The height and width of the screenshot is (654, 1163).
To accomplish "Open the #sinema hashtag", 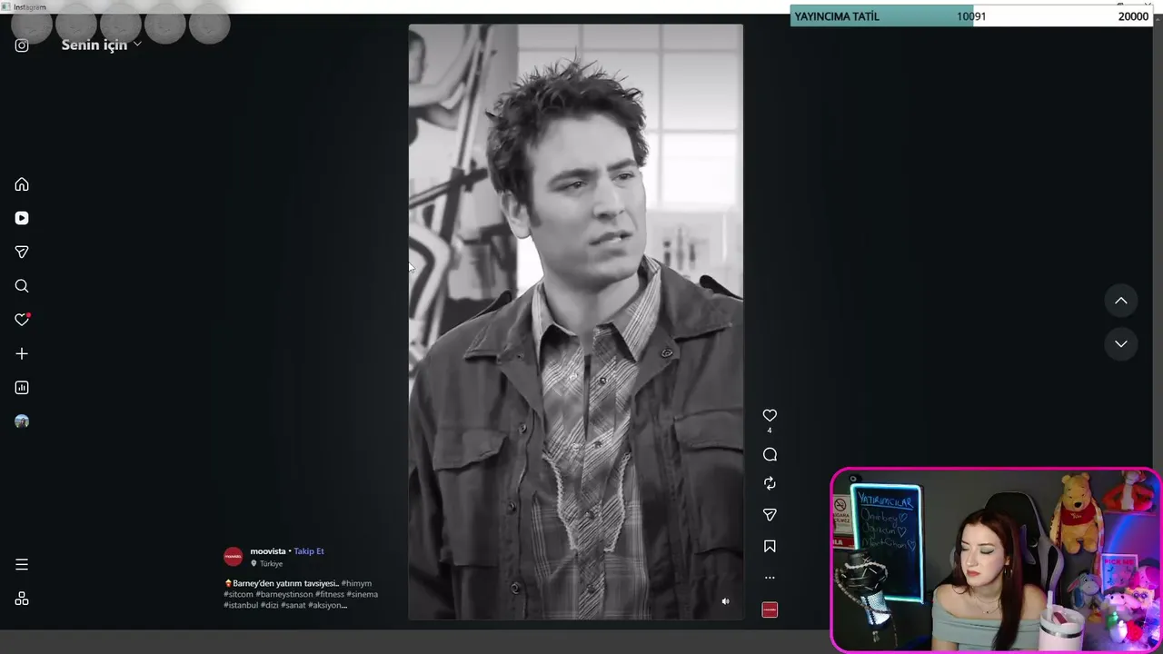I will 362,594.
